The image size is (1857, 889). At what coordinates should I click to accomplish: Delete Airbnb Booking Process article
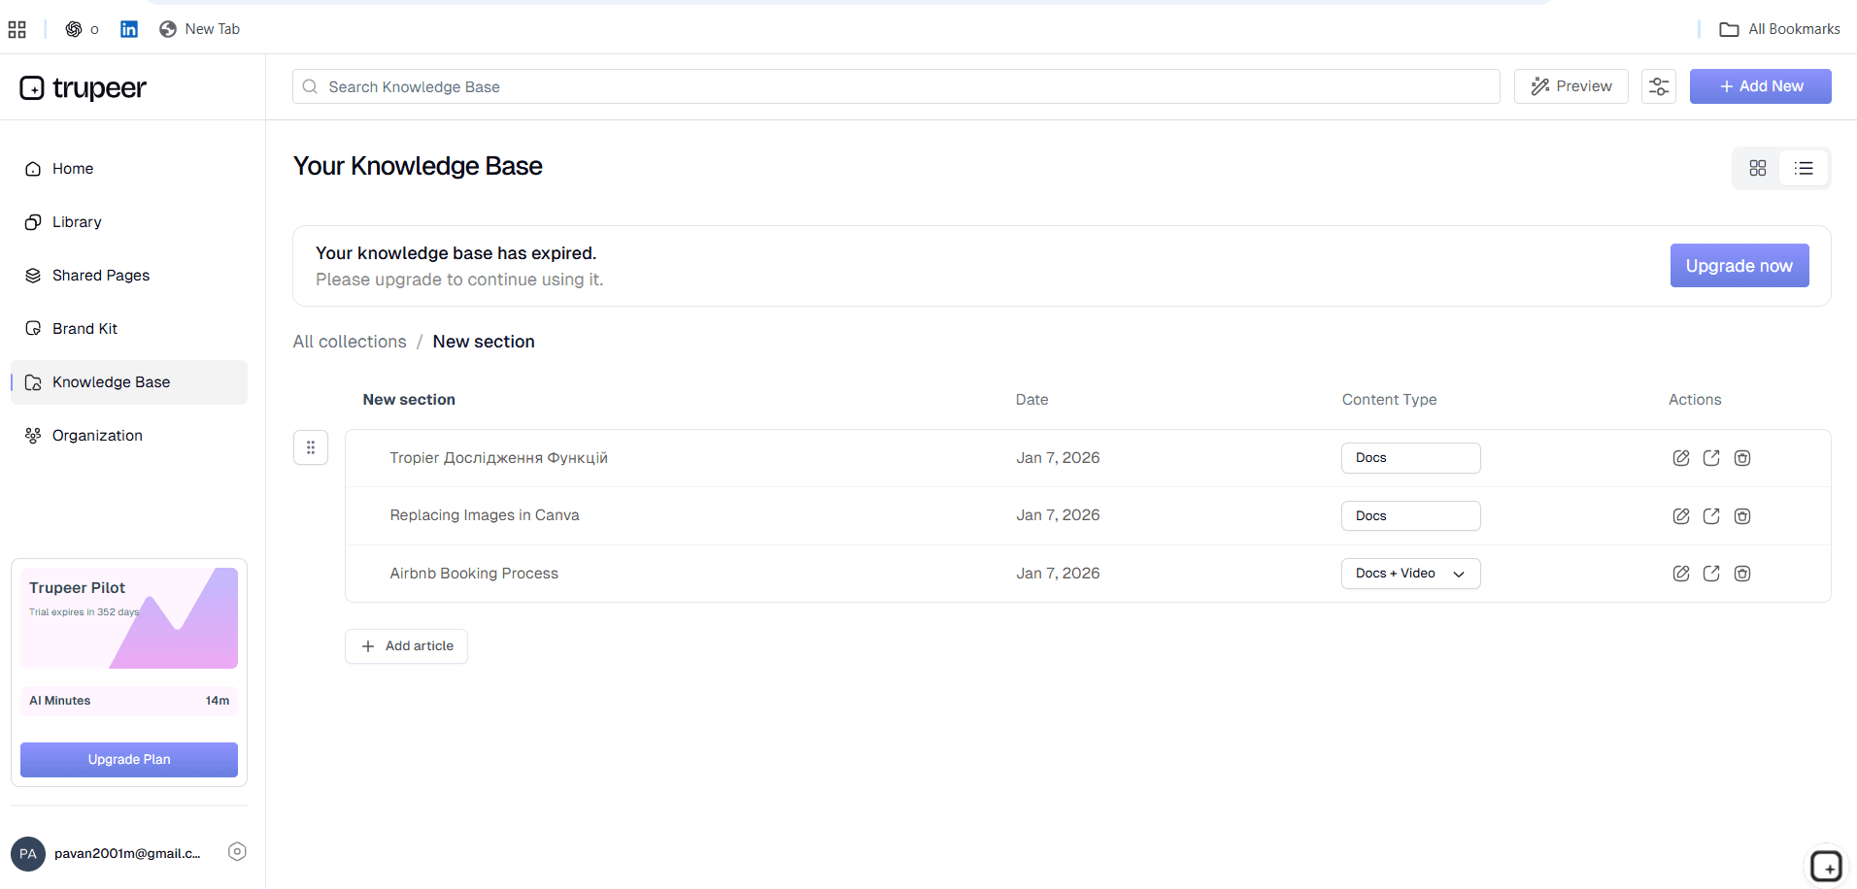tap(1742, 574)
